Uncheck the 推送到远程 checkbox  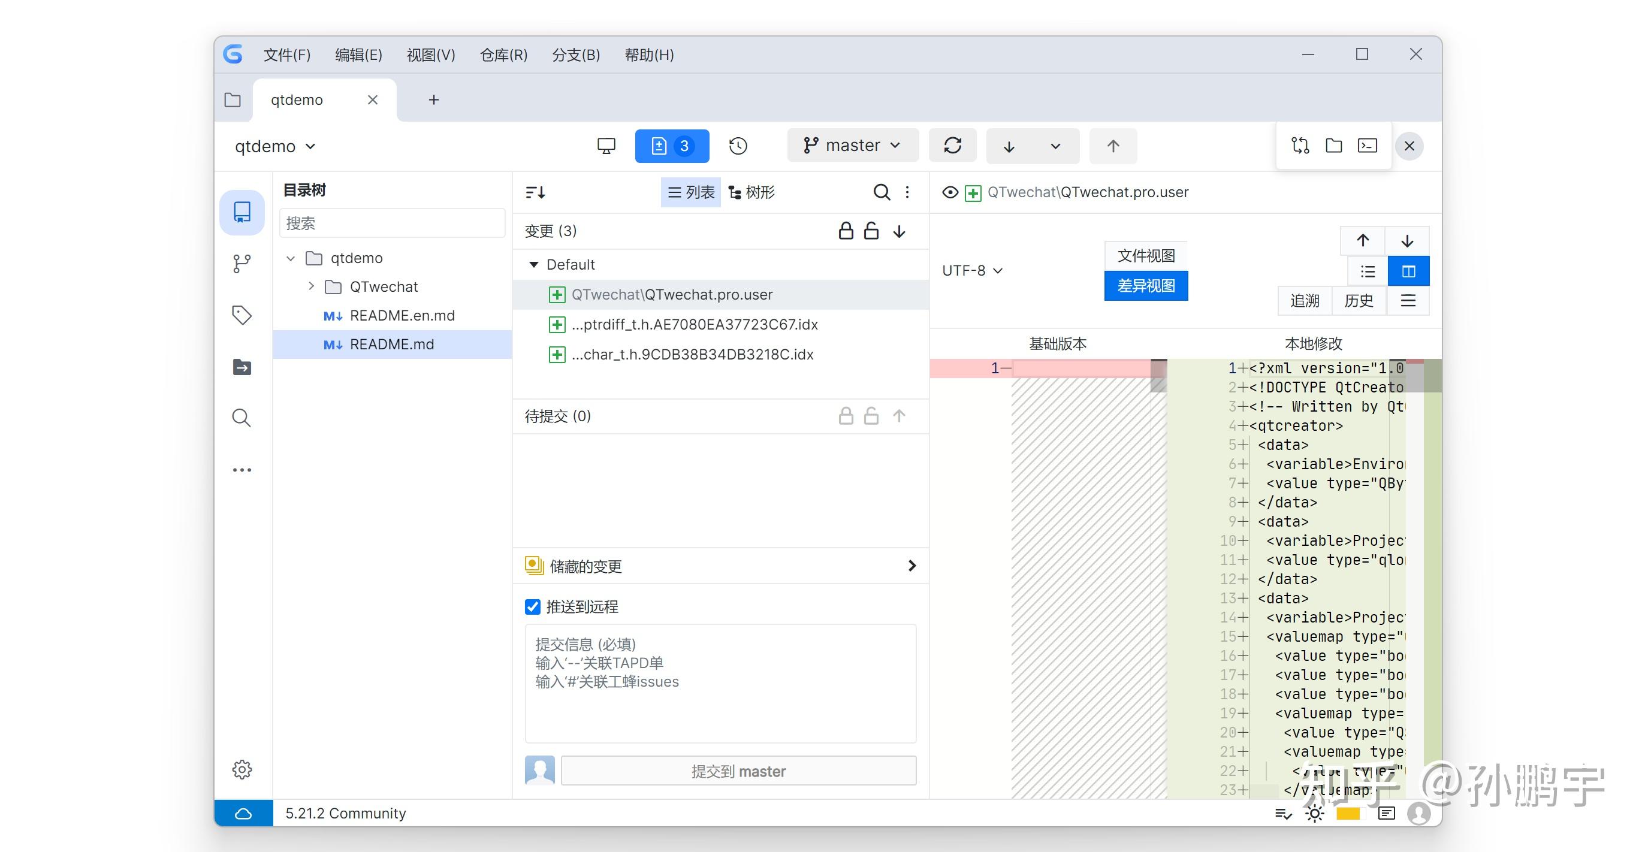click(532, 606)
